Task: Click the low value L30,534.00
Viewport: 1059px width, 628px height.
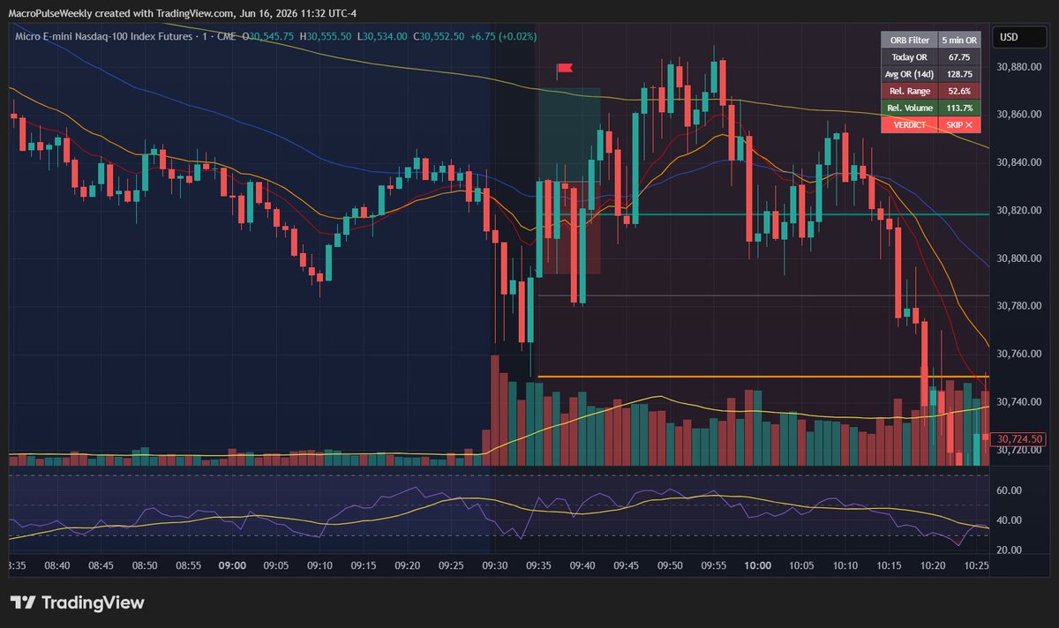Action: point(382,36)
